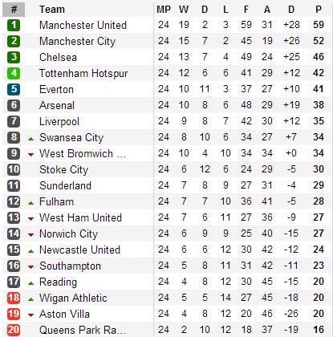Click the Team column header

click(x=52, y=10)
